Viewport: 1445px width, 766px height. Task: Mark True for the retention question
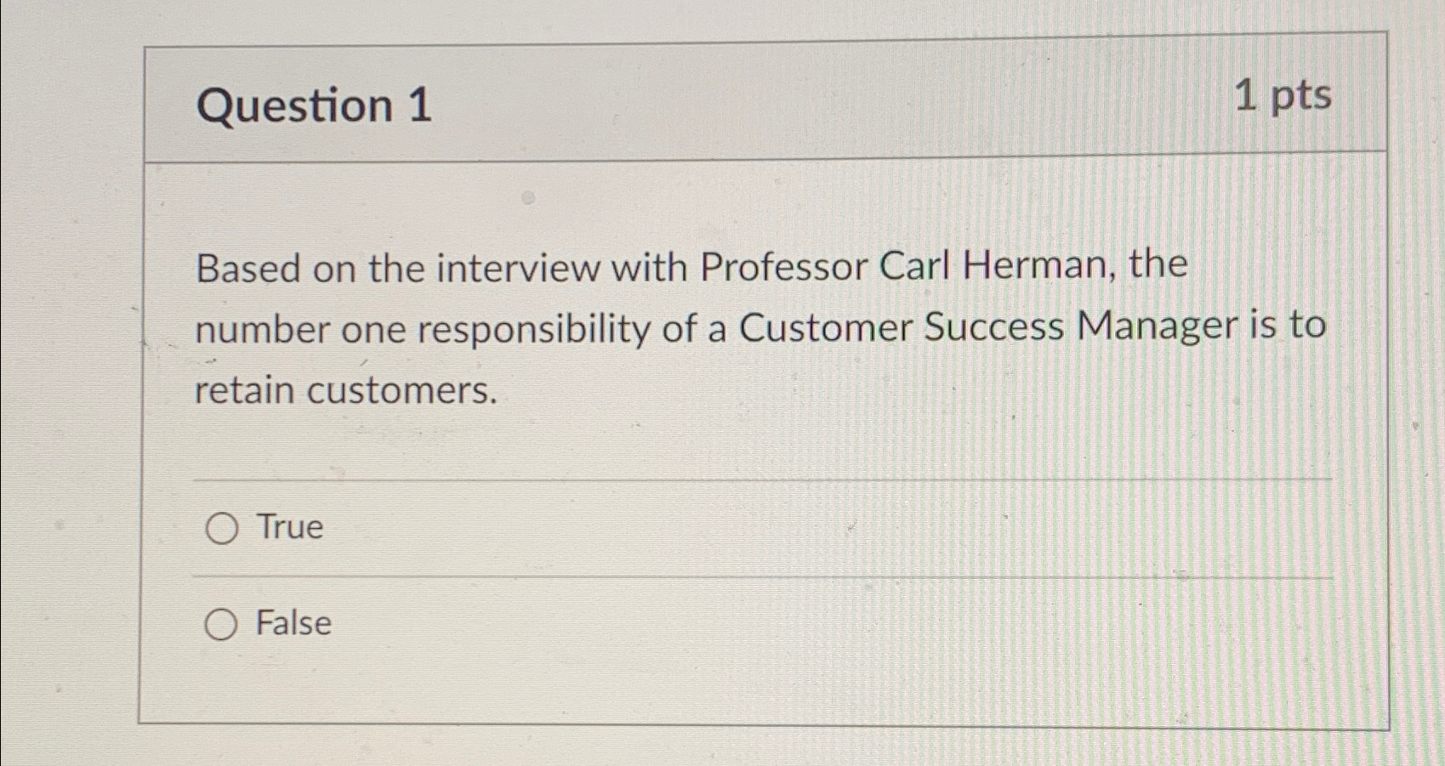(x=222, y=527)
